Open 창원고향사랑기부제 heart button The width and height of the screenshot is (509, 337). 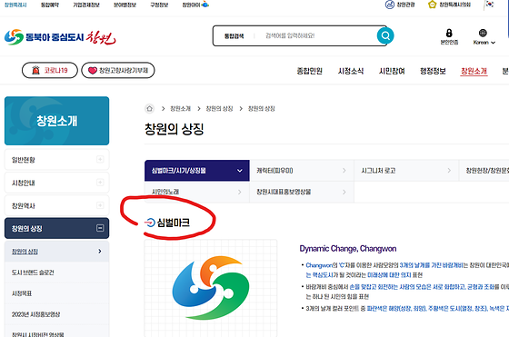[x=118, y=70]
